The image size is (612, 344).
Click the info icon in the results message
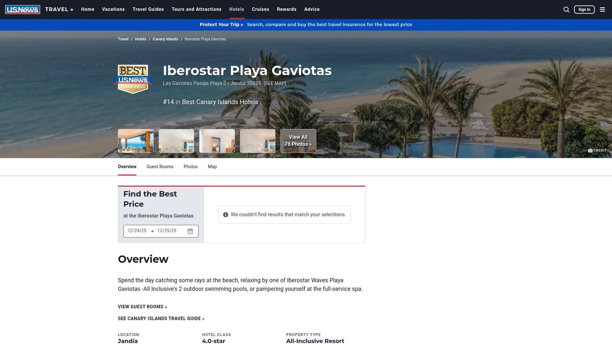[225, 214]
